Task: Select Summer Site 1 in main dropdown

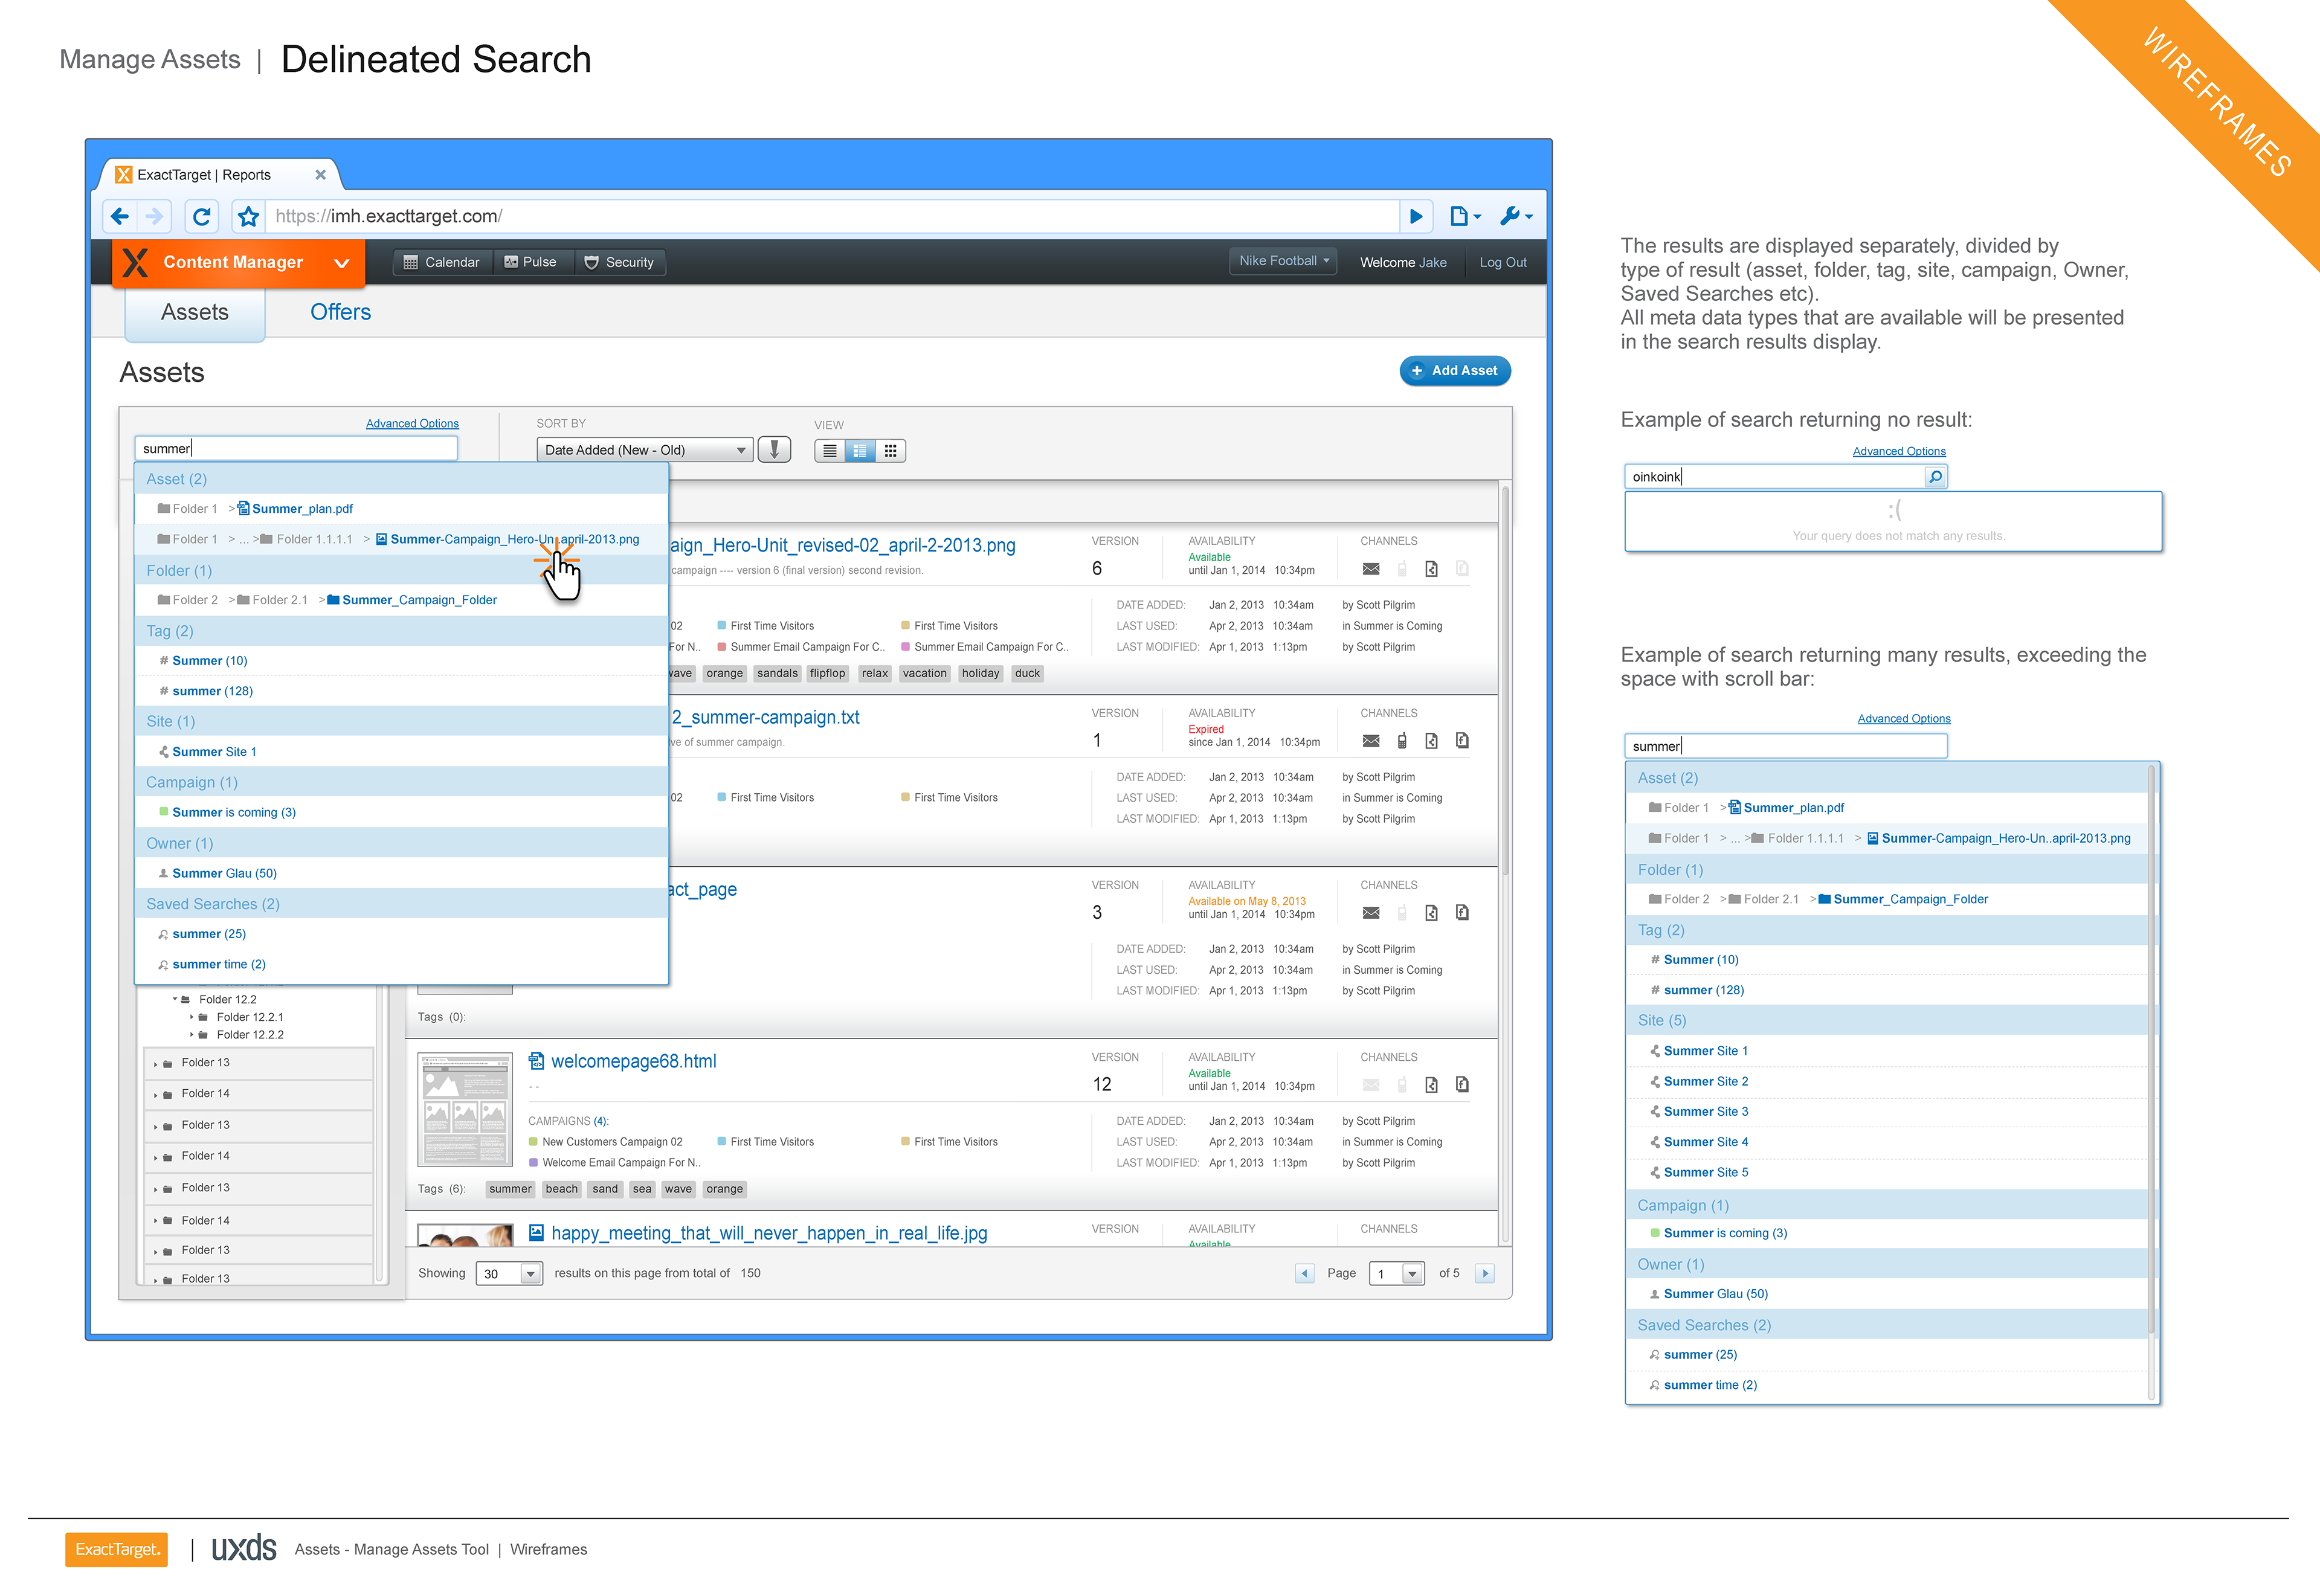Action: (x=214, y=752)
